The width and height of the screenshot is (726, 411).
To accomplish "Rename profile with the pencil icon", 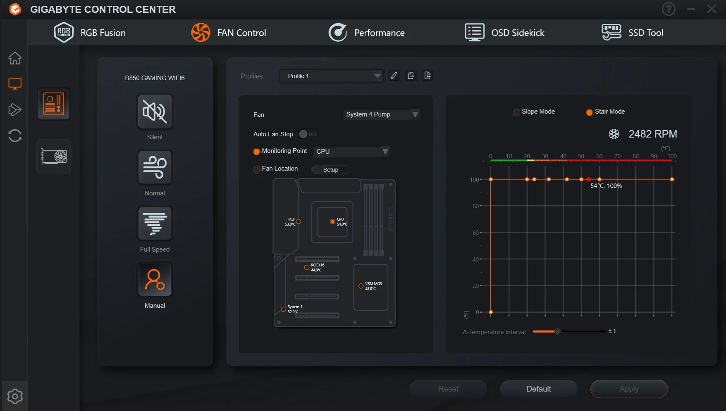I will [394, 76].
